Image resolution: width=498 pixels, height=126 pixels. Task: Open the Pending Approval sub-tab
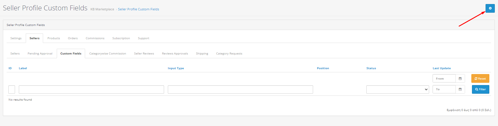click(x=40, y=54)
